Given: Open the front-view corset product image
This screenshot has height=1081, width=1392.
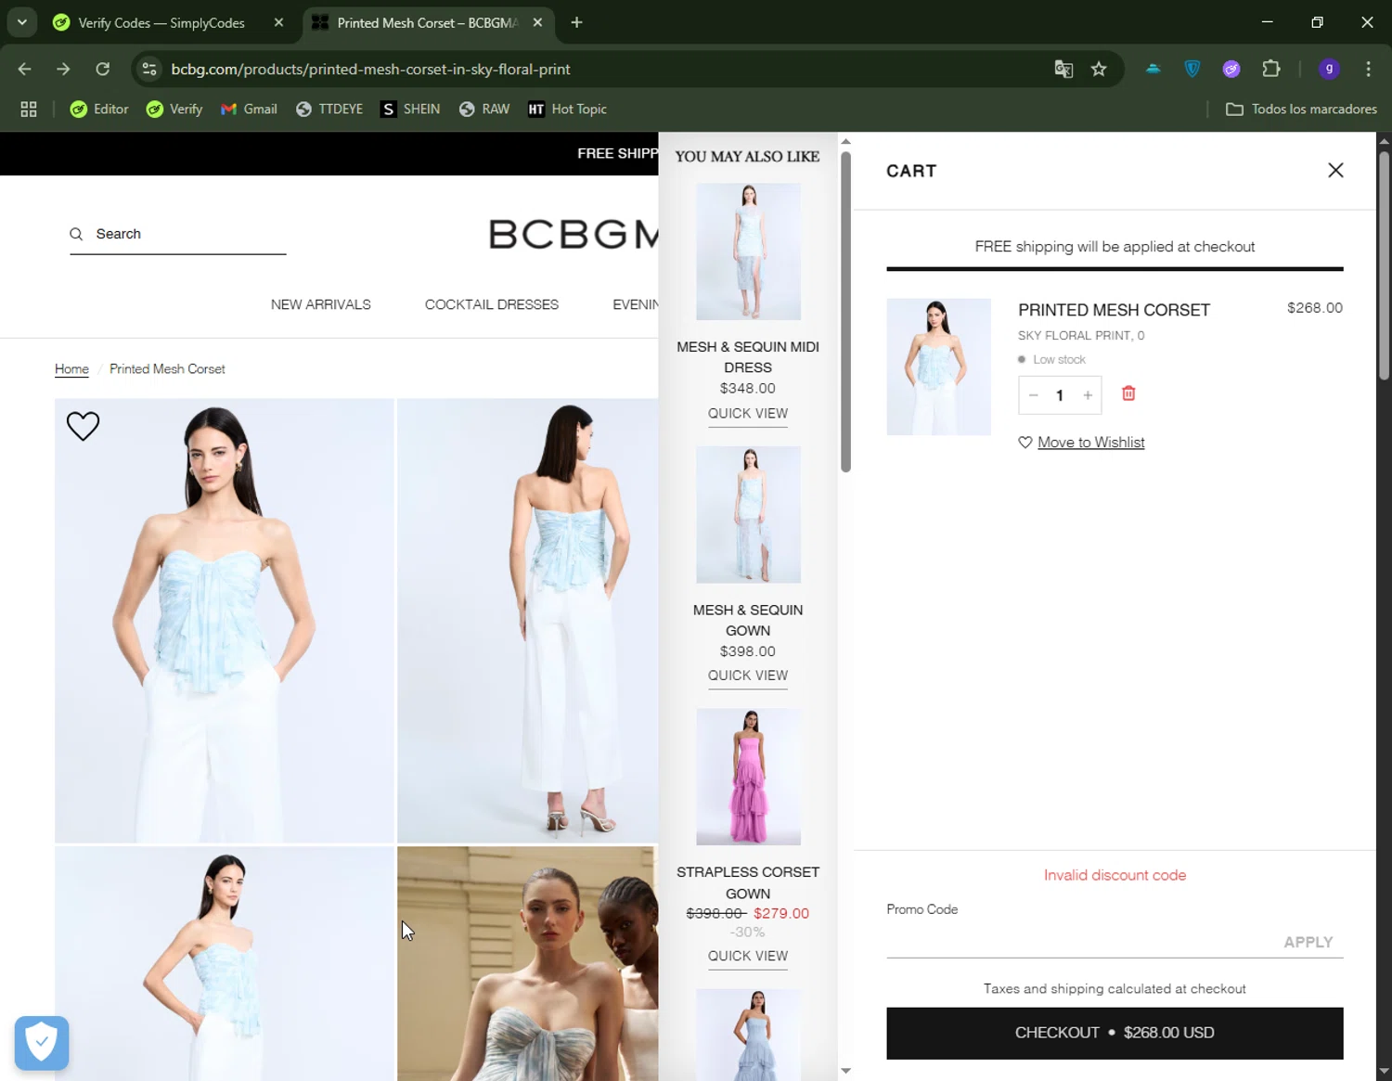Looking at the screenshot, I should point(225,620).
